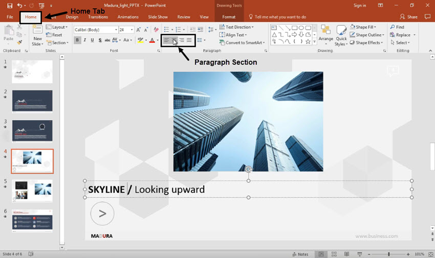
Task: Click Increase Font Size icon
Action: (139, 30)
